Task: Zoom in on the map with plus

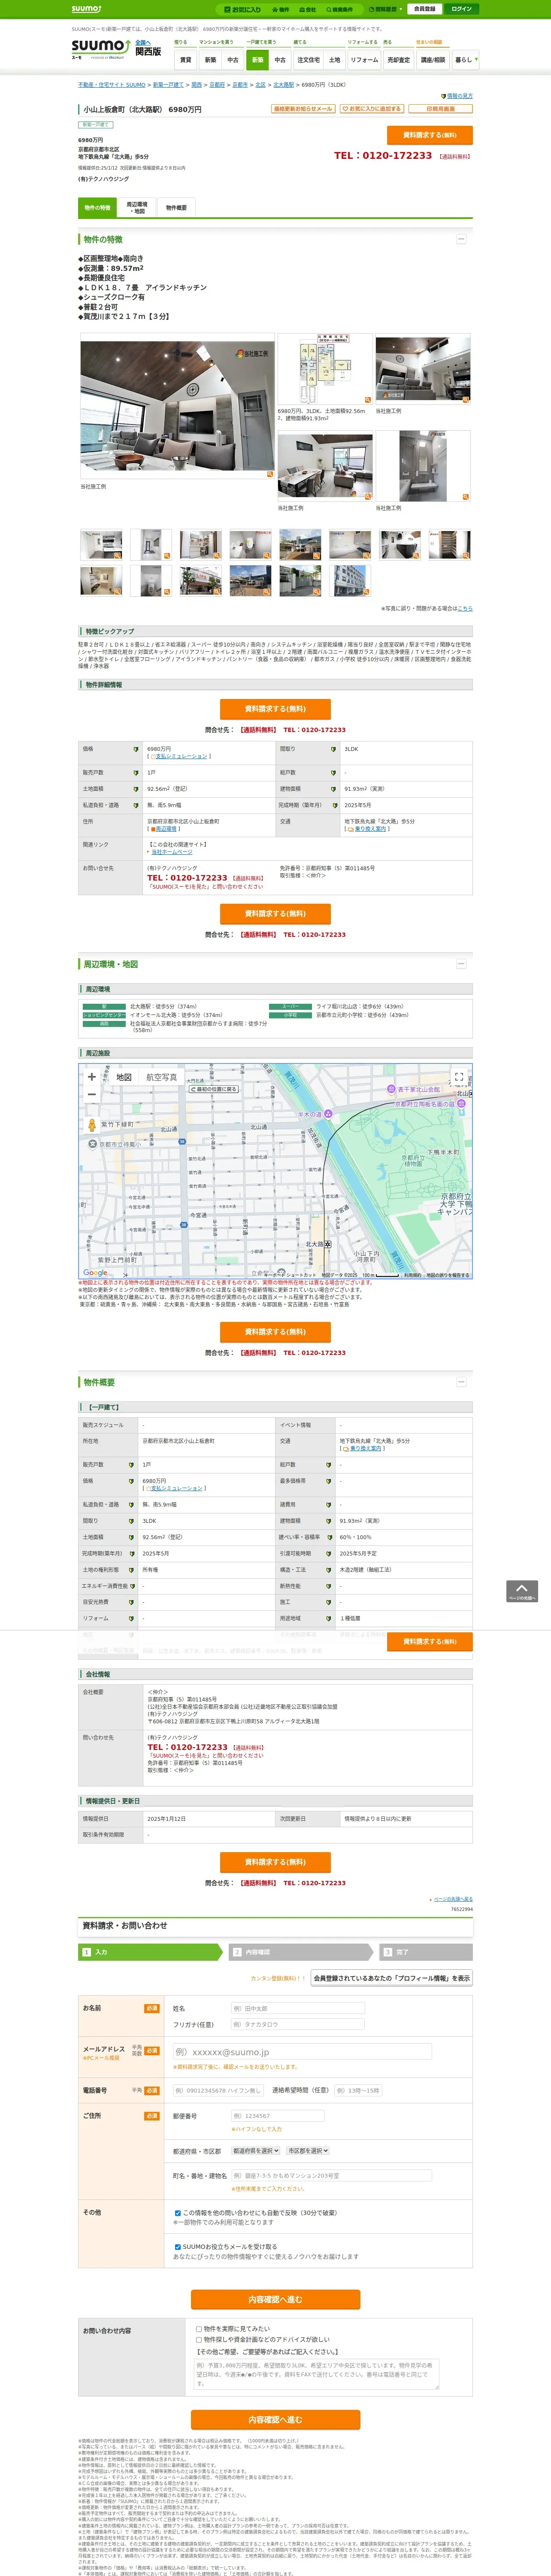Action: pos(92,1077)
